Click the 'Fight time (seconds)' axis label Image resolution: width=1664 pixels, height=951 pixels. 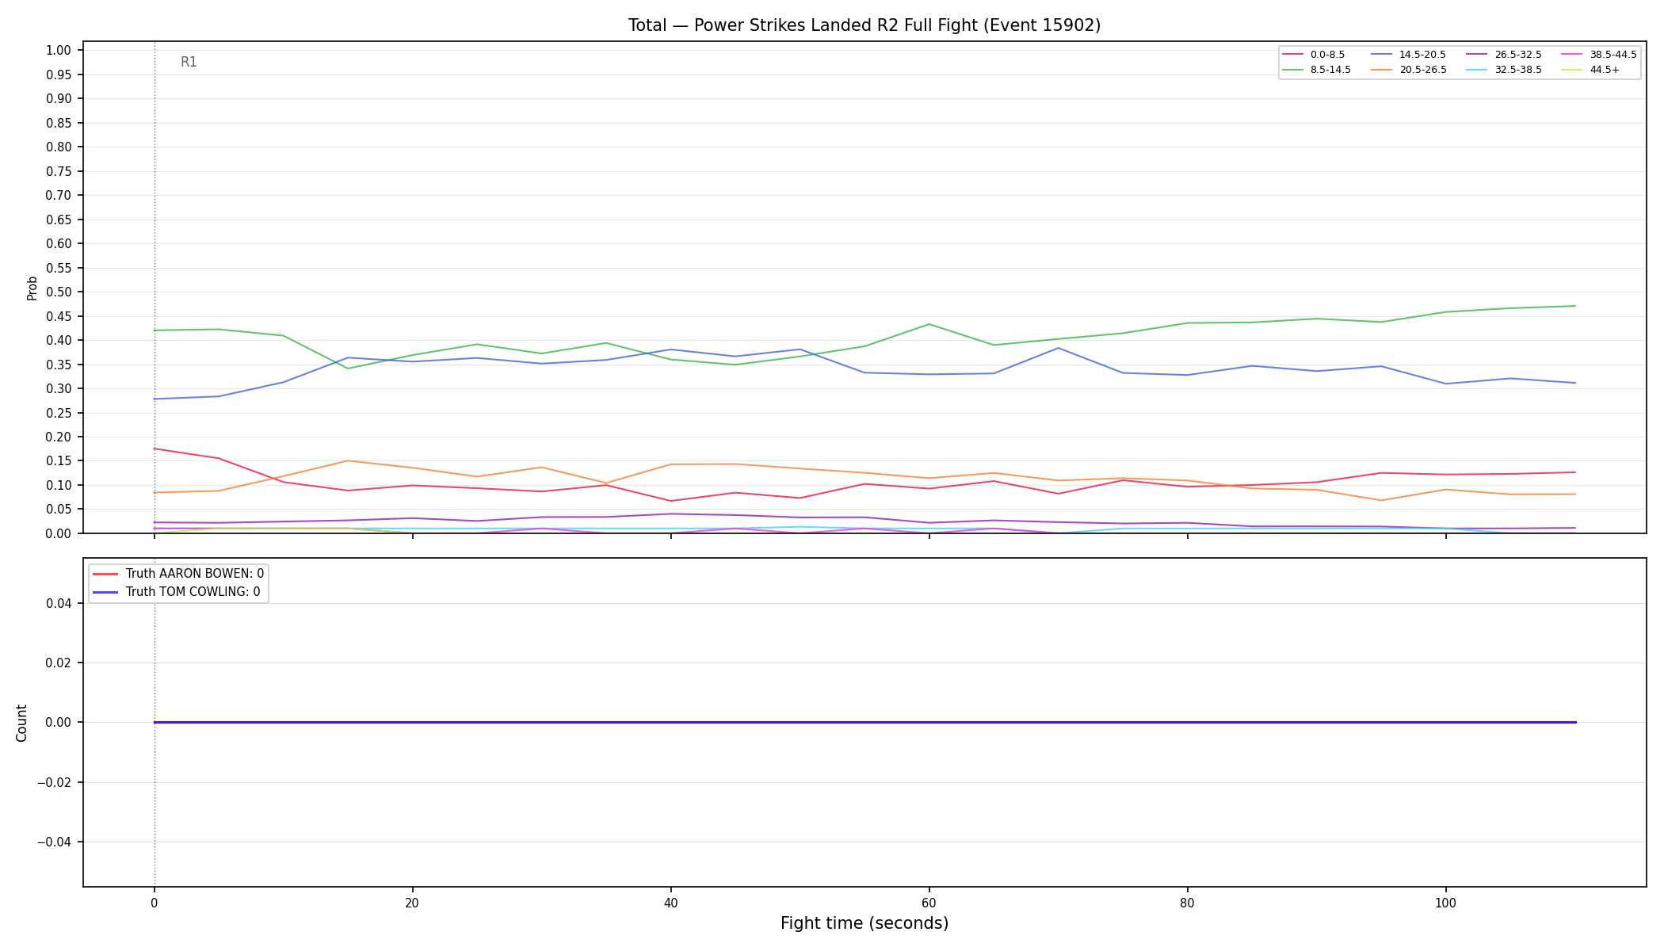click(864, 923)
